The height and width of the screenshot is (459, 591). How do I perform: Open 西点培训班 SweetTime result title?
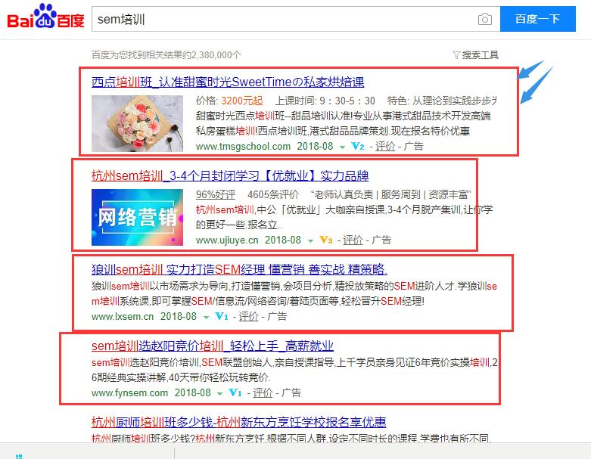pos(228,82)
